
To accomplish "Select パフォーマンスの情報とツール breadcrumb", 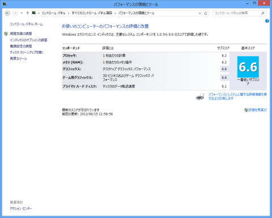I will point(137,13).
